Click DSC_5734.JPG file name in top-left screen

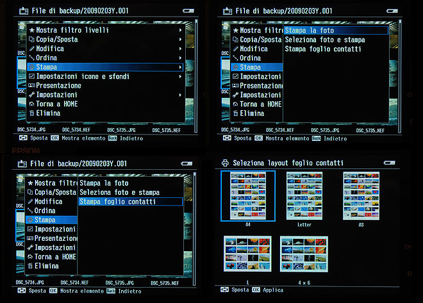31,130
